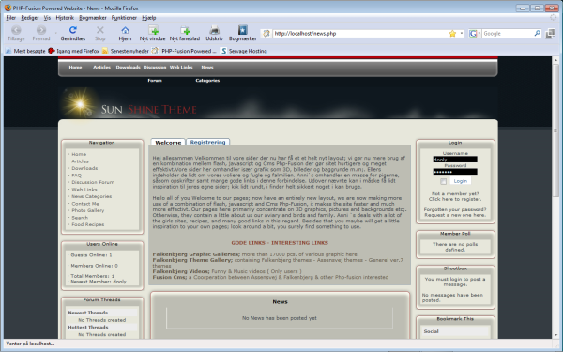Image resolution: width=563 pixels, height=352 pixels.
Task: Click the vertical scrollbar down arrow
Action: [x=555, y=335]
